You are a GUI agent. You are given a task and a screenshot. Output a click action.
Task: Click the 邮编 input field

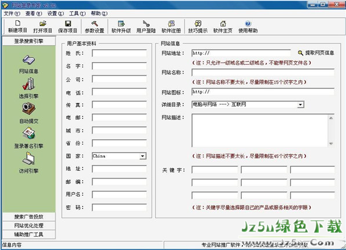point(119,182)
